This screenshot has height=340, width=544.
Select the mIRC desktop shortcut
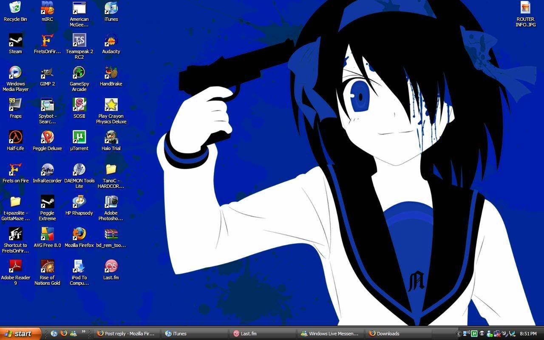[x=47, y=11]
